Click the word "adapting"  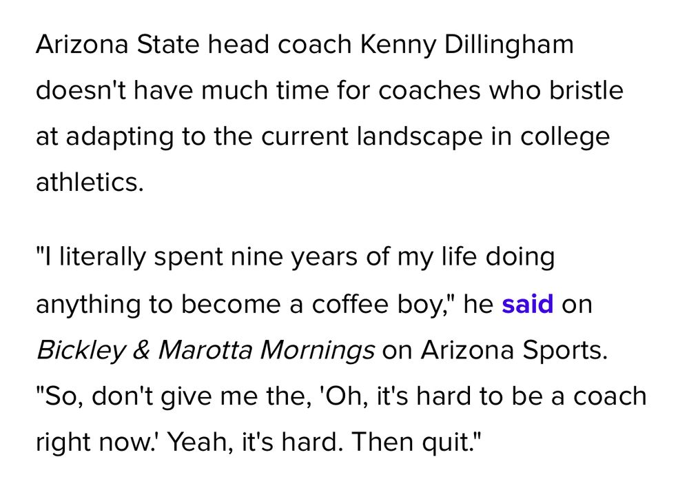[120, 138]
